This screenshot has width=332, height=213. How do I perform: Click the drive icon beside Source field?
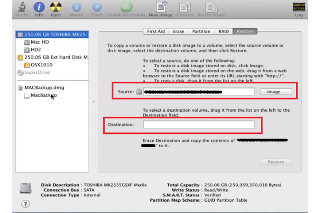139,92
